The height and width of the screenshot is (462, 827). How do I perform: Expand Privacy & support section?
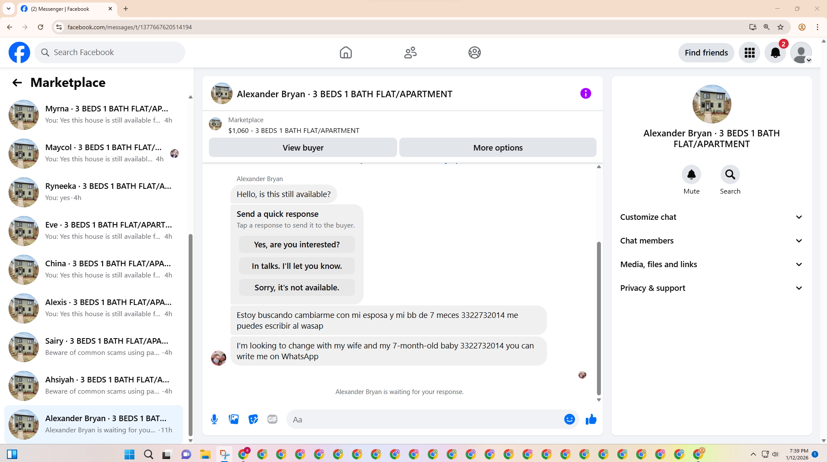point(712,288)
